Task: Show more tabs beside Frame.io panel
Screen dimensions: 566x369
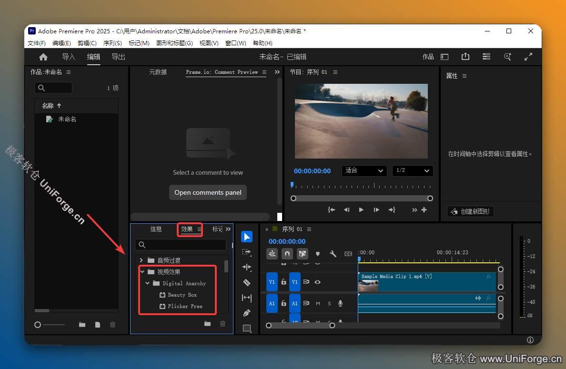Action: pyautogui.click(x=277, y=72)
